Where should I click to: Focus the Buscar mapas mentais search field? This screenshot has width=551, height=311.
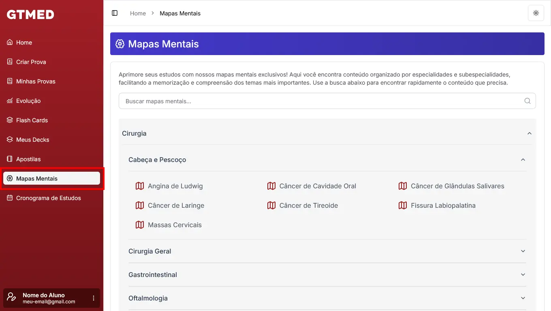320,101
